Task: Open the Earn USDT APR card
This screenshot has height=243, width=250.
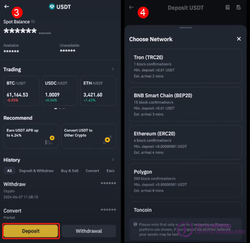Action: [x=31, y=136]
